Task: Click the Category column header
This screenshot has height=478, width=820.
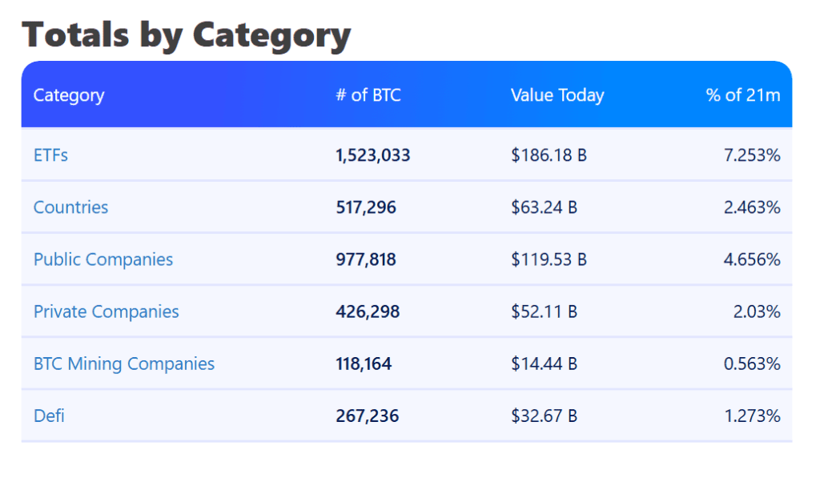Action: [69, 95]
